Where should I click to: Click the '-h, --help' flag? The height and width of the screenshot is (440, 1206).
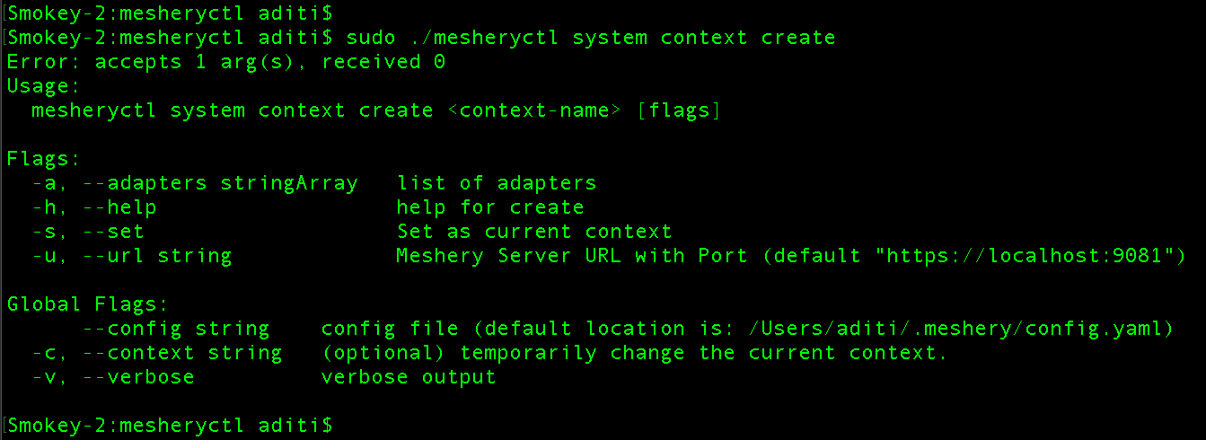coord(93,207)
